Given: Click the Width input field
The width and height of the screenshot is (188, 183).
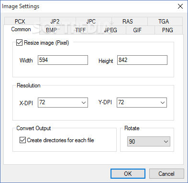Looking at the screenshot, I should (63, 60).
